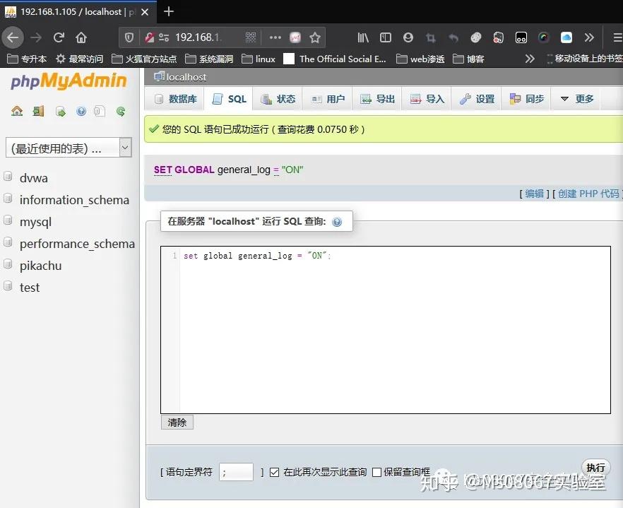This screenshot has width=623, height=508.
Task: Select the pikachu database name
Action: point(40,265)
